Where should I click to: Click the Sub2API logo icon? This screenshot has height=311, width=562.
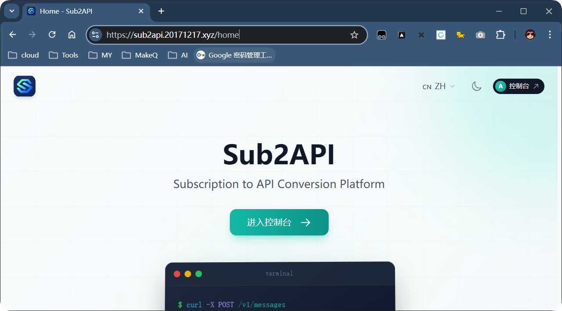click(25, 86)
